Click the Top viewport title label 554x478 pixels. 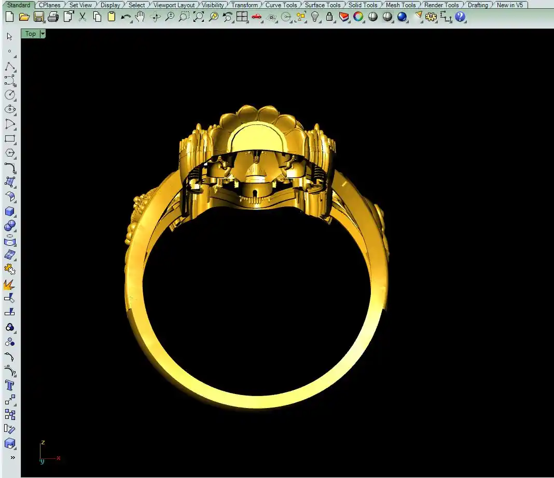pos(31,34)
